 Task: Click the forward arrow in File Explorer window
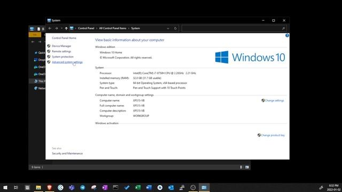pos(40,42)
